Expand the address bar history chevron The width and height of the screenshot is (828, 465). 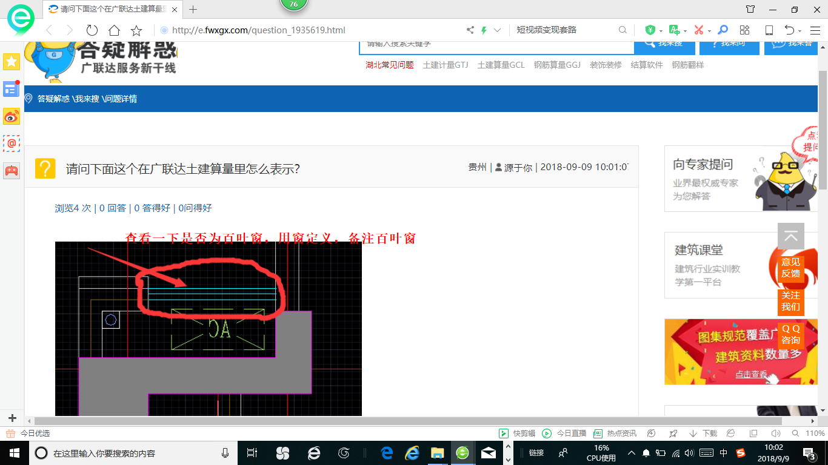tap(498, 30)
